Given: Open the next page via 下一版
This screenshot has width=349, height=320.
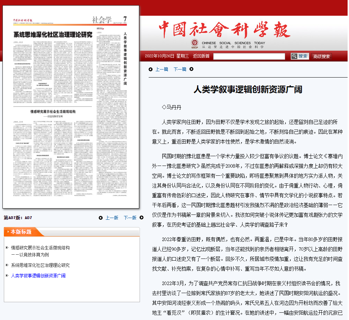Looking at the screenshot, I should (x=130, y=218).
